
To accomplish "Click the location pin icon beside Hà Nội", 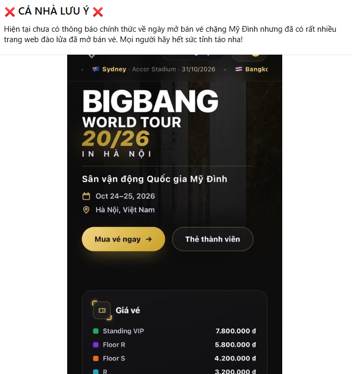I will [x=86, y=210].
